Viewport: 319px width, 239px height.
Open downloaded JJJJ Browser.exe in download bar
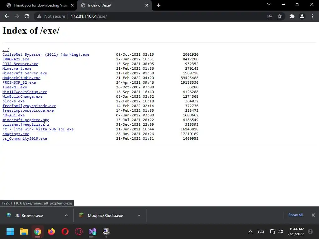tap(29, 215)
